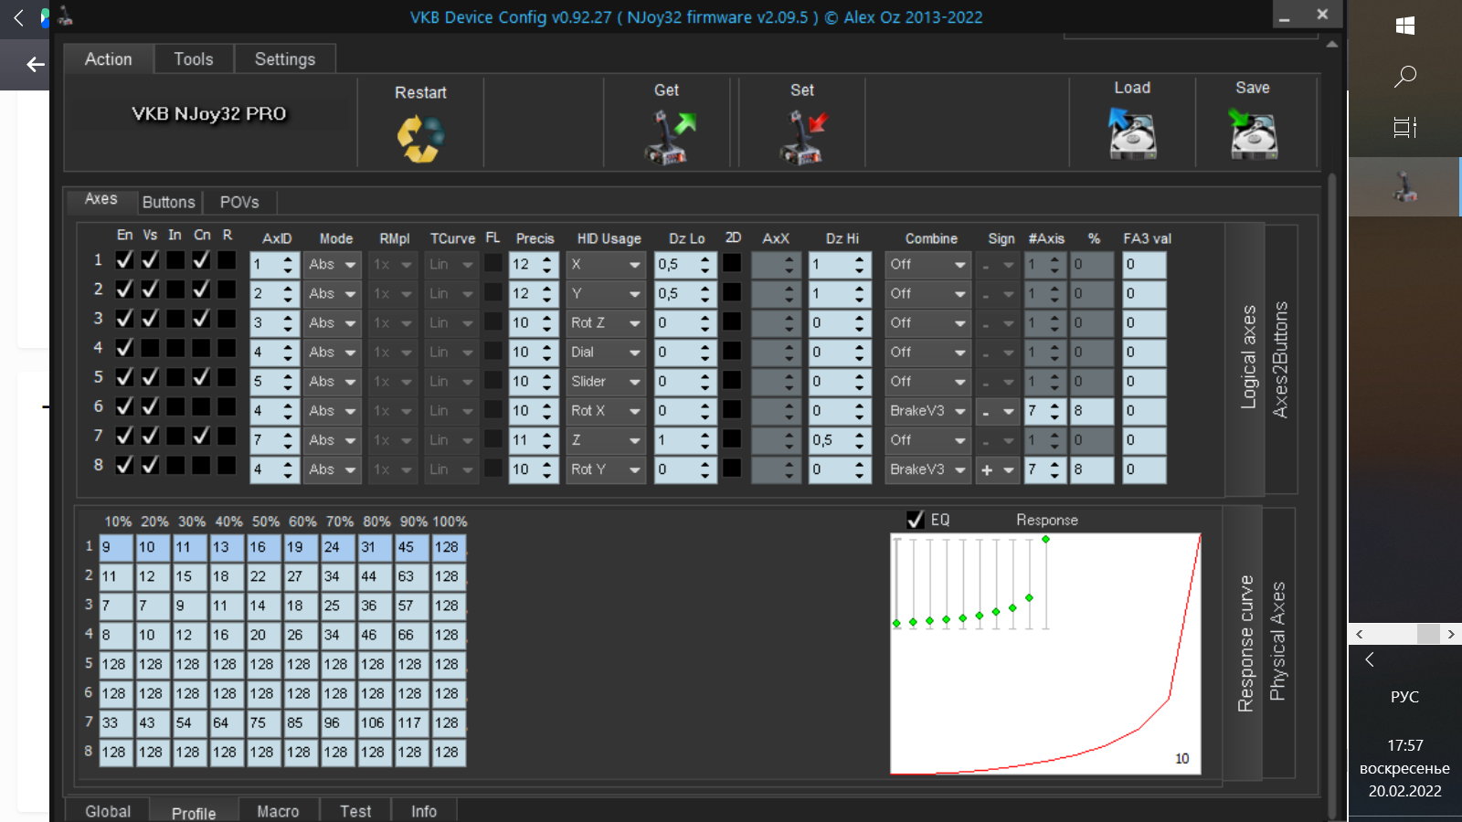Click the 2D black swatch for axis 1
Screen dimensions: 1462x822
click(x=732, y=264)
